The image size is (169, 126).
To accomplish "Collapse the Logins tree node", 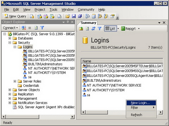I will [x=15, y=47].
